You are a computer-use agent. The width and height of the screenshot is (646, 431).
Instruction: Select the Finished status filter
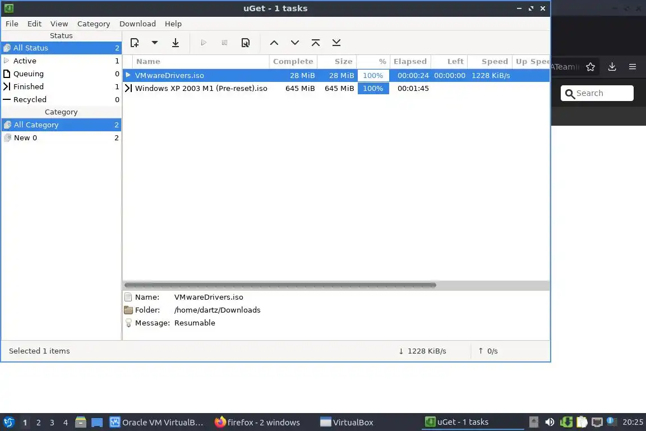61,86
